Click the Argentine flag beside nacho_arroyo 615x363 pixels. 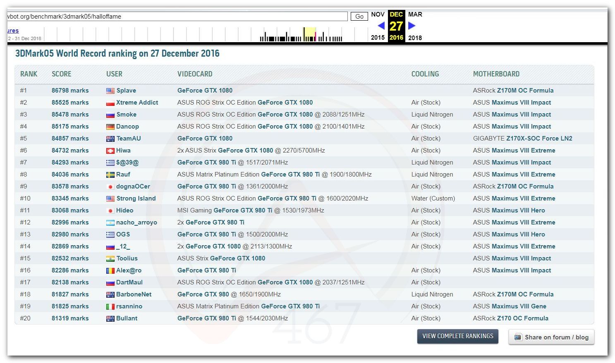click(x=110, y=223)
